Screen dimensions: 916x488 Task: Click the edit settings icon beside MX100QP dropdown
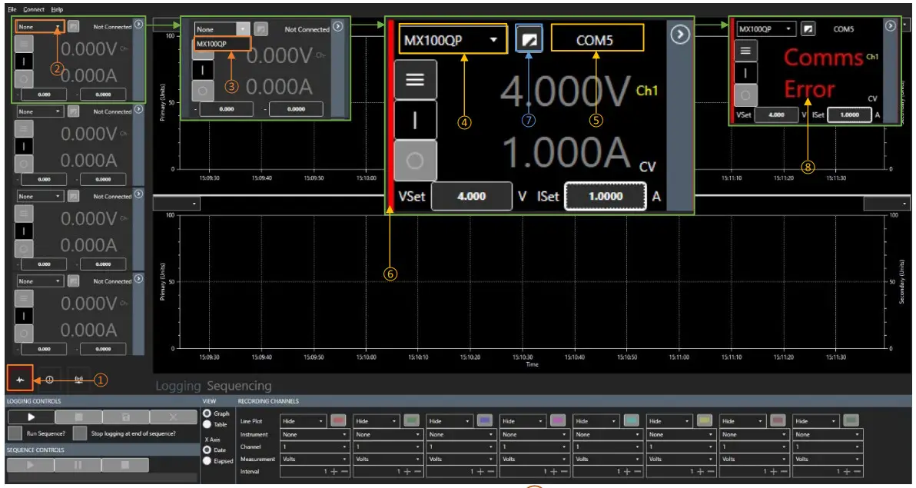tap(529, 38)
